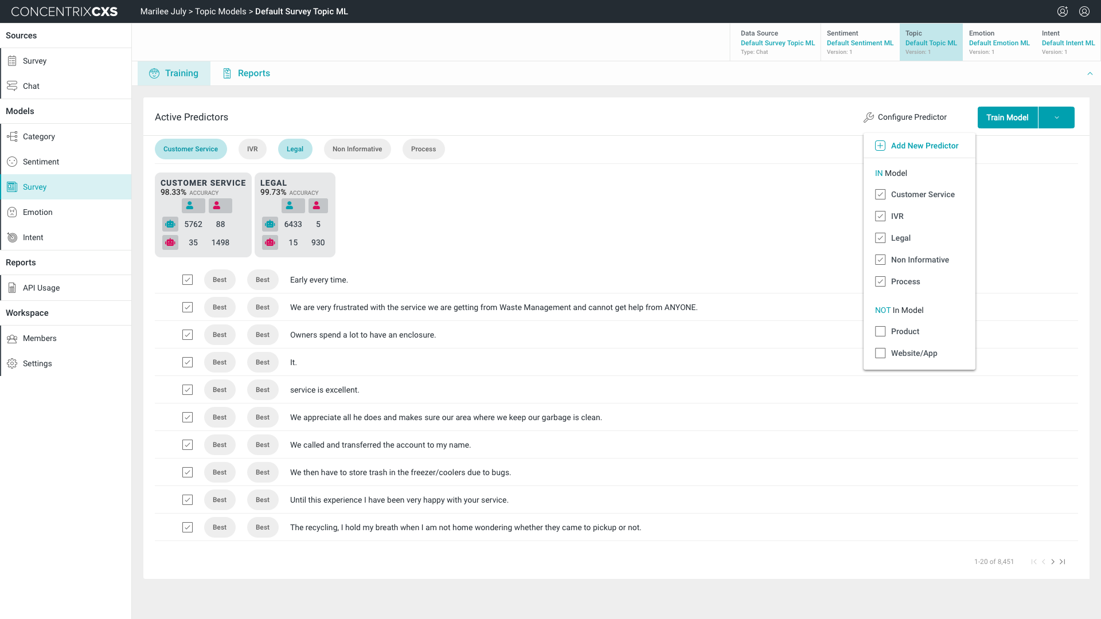The height and width of the screenshot is (619, 1101).
Task: Select the Sentiment Default Sentiment ML tab
Action: [x=860, y=42]
